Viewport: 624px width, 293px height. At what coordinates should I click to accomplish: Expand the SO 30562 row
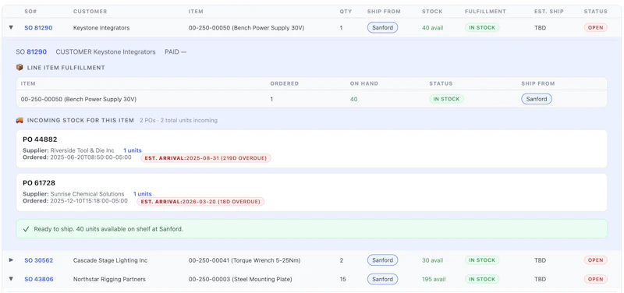[11, 260]
